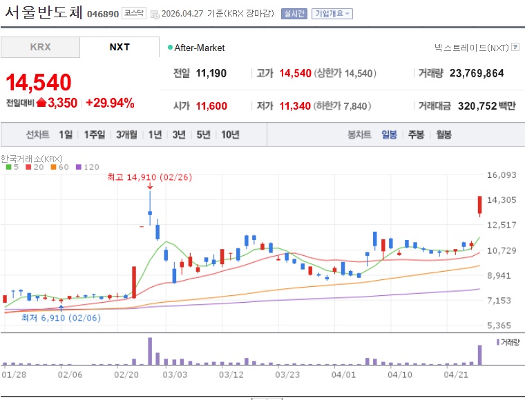Image resolution: width=525 pixels, height=400 pixels.
Task: Switch candle chart to 일봉
Action: pyautogui.click(x=389, y=134)
